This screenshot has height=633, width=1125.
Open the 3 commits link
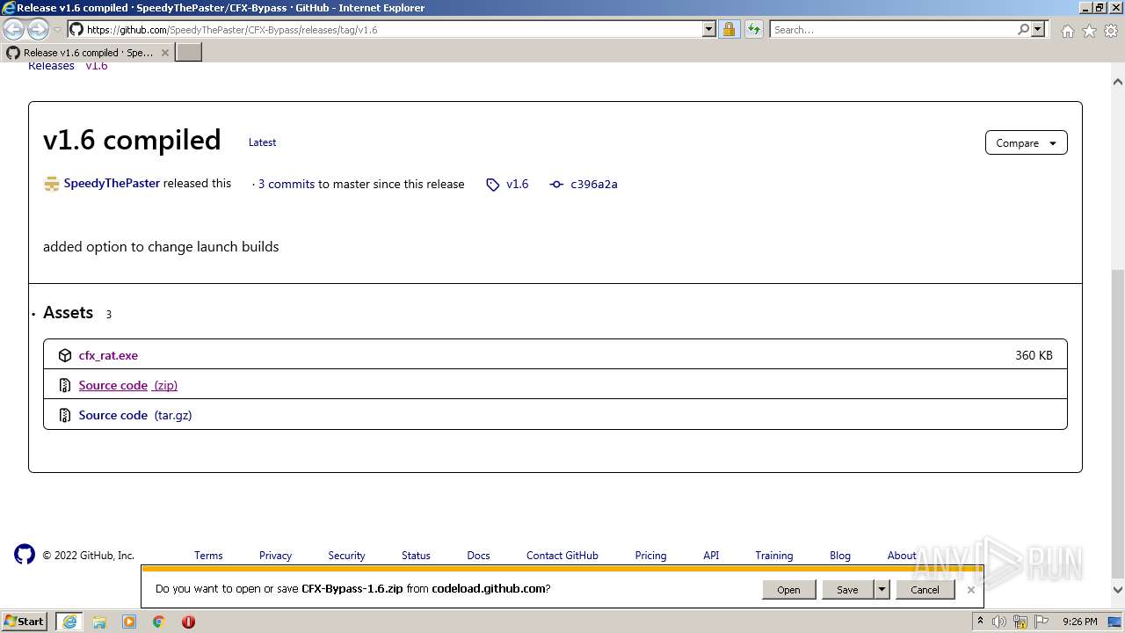287,185
